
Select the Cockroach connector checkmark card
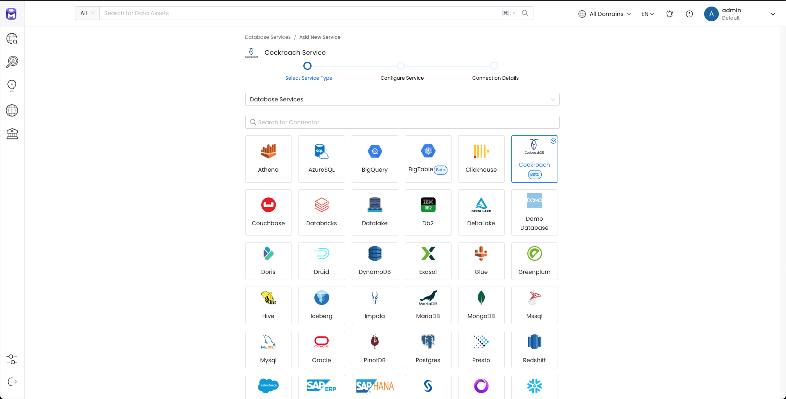point(534,159)
